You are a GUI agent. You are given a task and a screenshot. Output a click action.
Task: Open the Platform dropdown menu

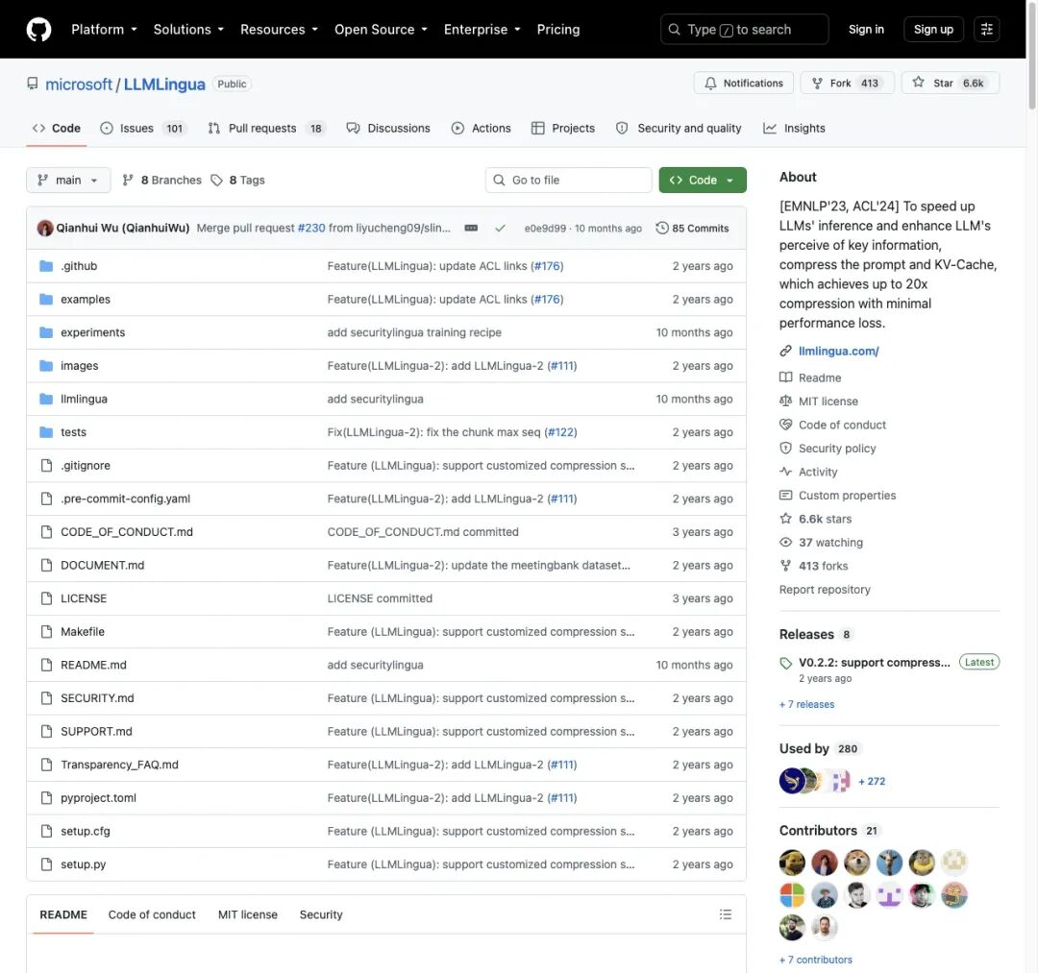tap(104, 29)
